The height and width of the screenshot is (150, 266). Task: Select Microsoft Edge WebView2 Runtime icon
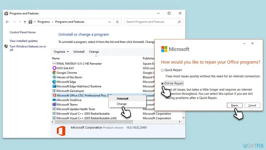pyautogui.click(x=54, y=86)
